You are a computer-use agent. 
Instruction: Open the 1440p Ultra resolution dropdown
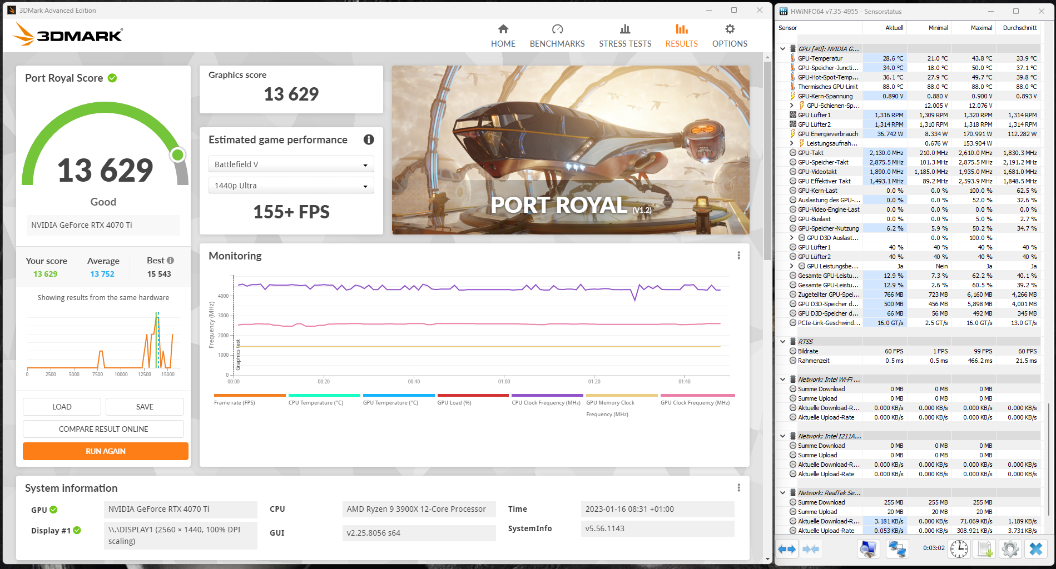point(291,186)
